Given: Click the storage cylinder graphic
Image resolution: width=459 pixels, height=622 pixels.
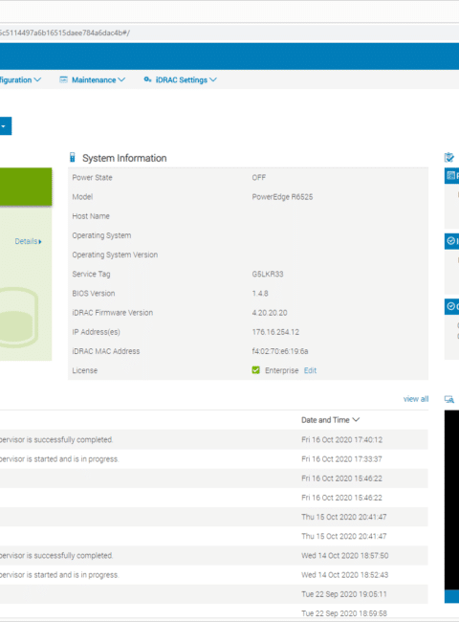Looking at the screenshot, I should pyautogui.click(x=18, y=318).
